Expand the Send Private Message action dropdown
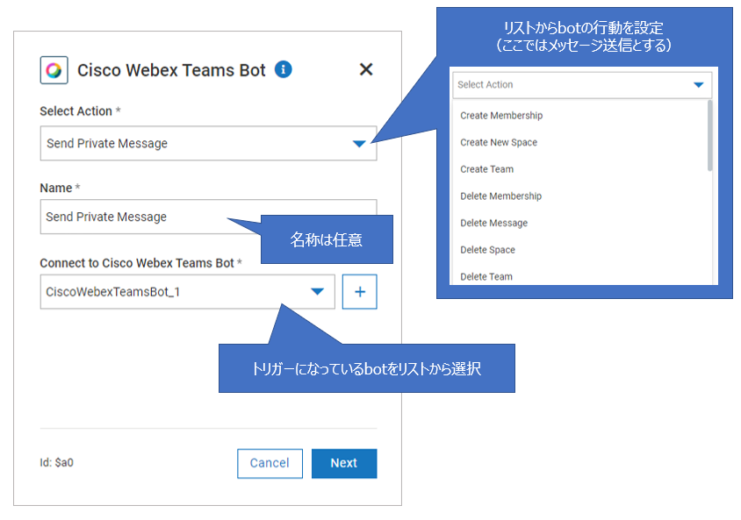The height and width of the screenshot is (520, 741). [x=359, y=144]
